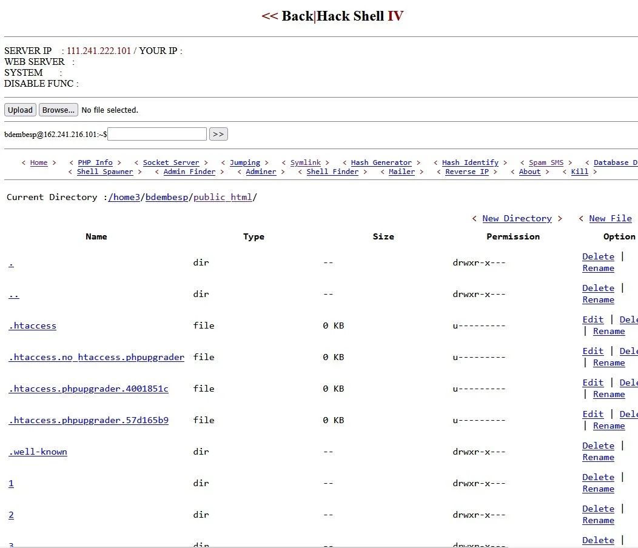Viewport: 638px width, 548px height.
Task: Open the .well-known directory
Action: pos(38,452)
